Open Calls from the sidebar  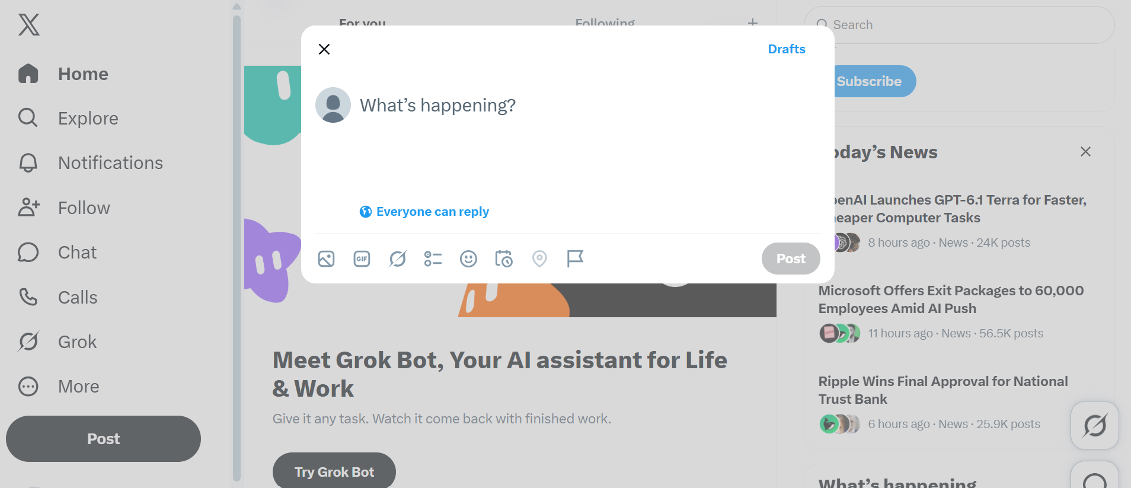(57, 298)
